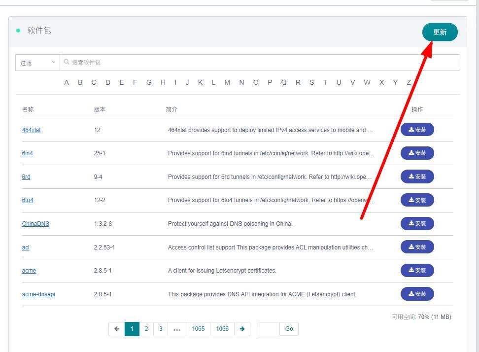Filter packages by letter E
This screenshot has height=352, width=479.
tap(122, 82)
